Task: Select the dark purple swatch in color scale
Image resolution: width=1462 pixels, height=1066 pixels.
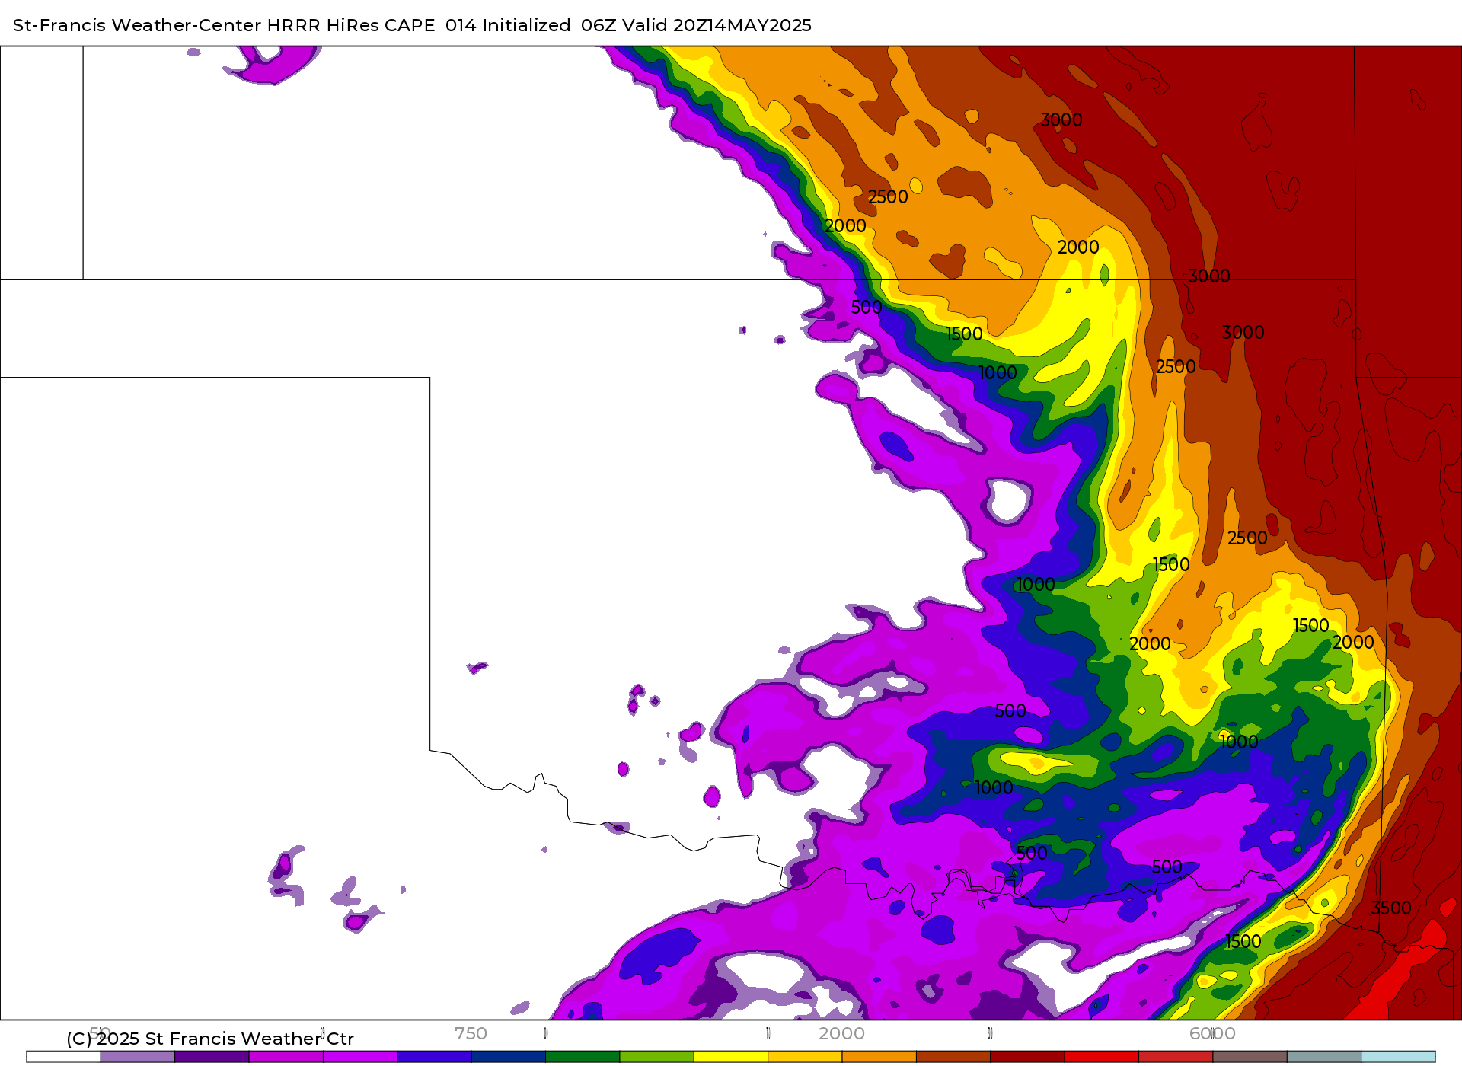Action: 212,1057
